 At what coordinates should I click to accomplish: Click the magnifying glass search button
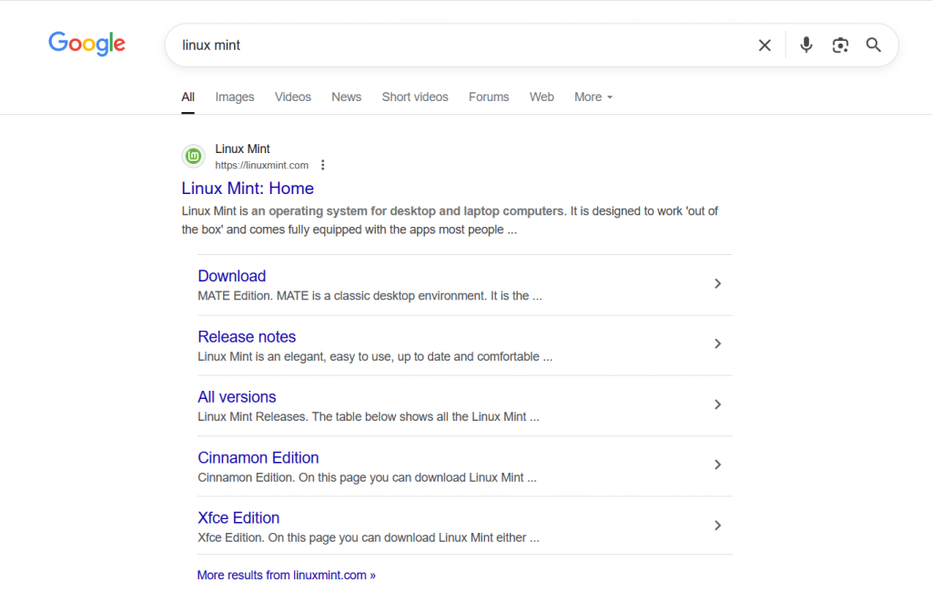(874, 46)
